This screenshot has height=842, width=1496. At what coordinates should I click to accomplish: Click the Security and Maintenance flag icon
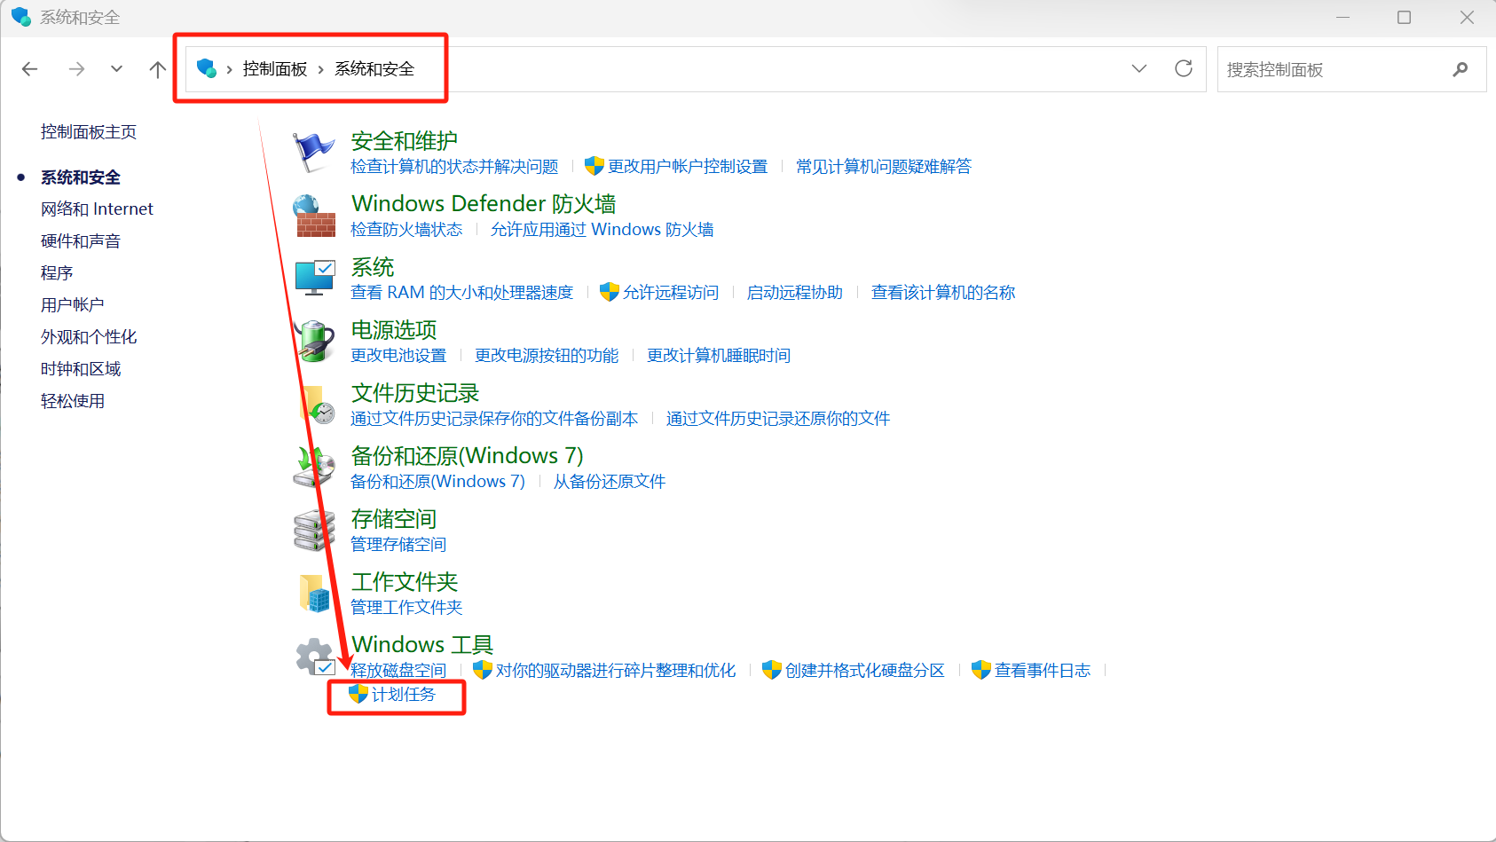point(313,152)
